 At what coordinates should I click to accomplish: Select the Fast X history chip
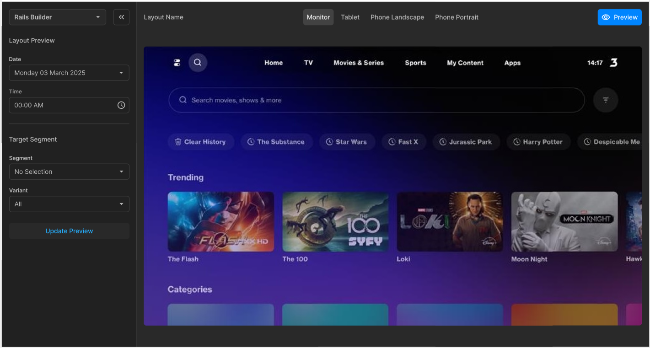[403, 142]
